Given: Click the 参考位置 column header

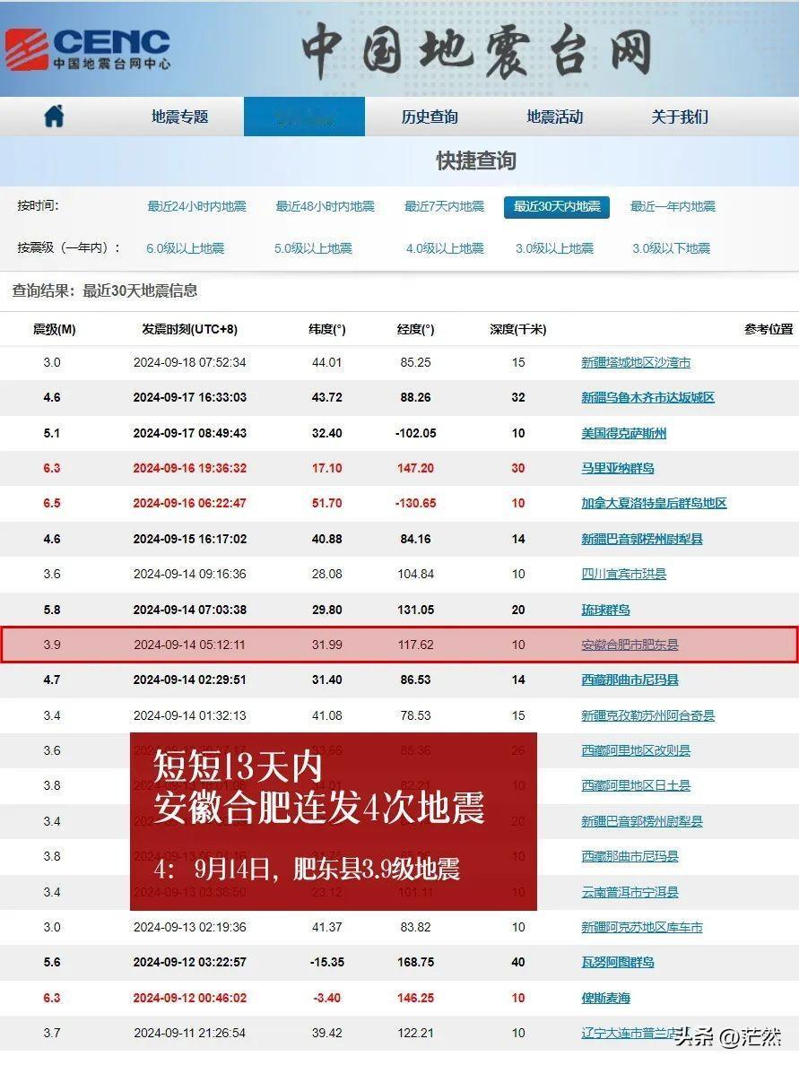Looking at the screenshot, I should tap(769, 329).
